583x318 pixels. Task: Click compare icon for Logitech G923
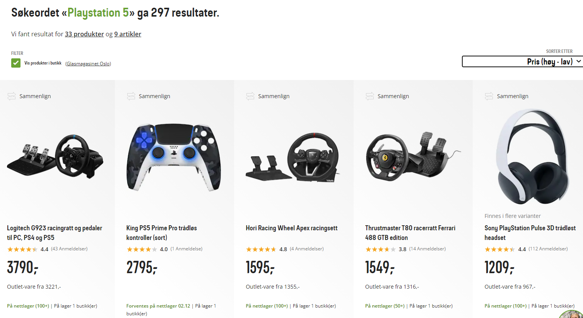click(x=12, y=96)
